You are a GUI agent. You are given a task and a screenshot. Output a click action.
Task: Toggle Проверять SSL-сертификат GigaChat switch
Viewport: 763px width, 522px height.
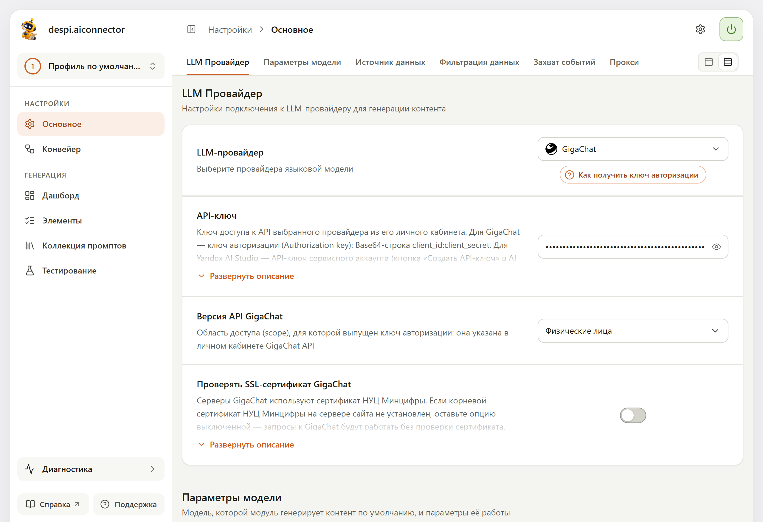point(633,415)
